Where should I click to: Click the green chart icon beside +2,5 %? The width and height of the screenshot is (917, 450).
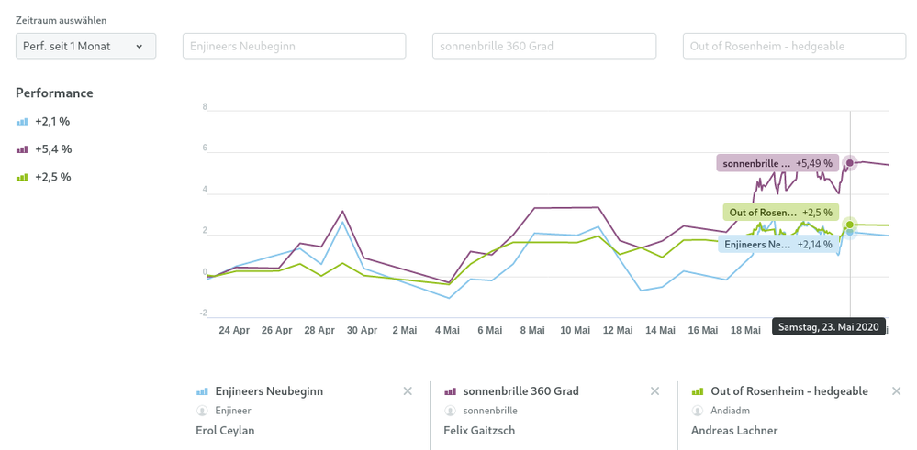[x=22, y=178]
